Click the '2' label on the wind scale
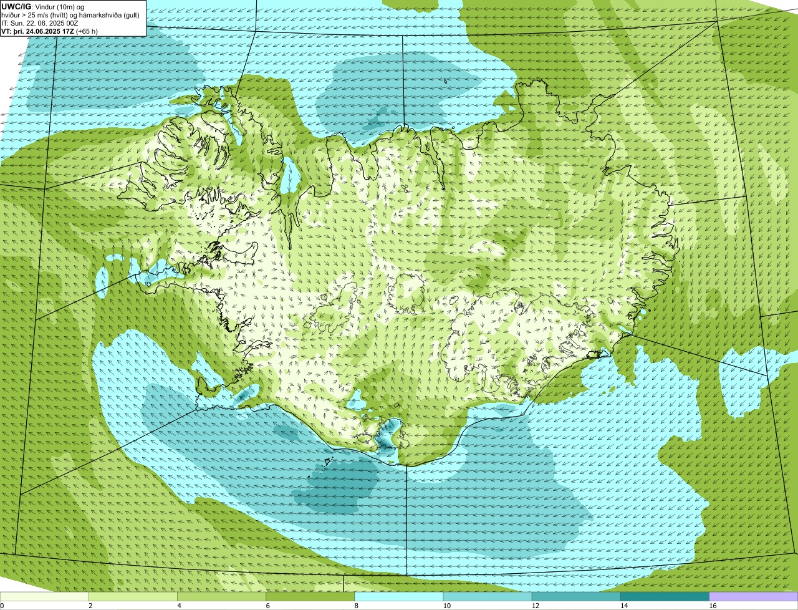The height and width of the screenshot is (610, 798). (90, 606)
